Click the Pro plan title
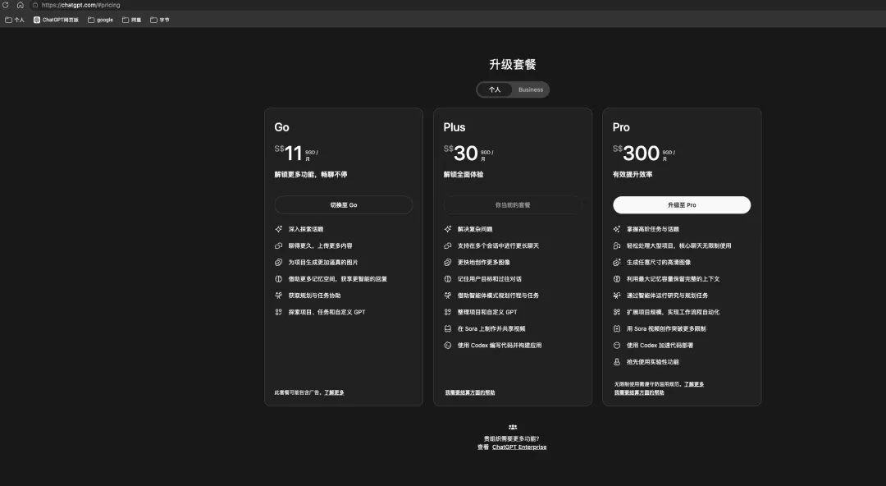The height and width of the screenshot is (486, 886). point(621,127)
